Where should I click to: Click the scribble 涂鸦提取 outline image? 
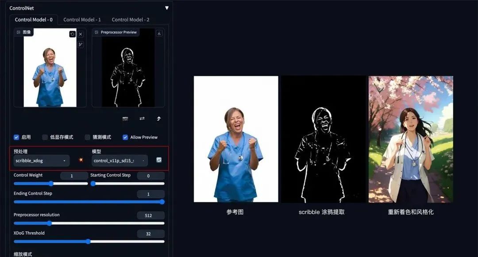point(323,139)
